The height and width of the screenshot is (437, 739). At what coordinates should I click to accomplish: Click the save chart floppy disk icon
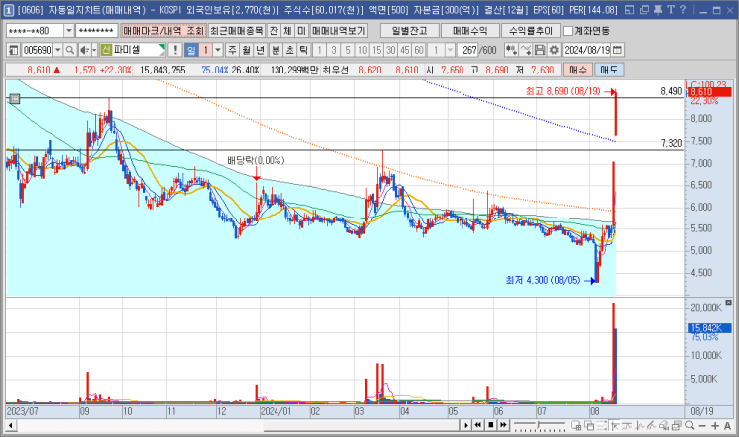(540, 50)
